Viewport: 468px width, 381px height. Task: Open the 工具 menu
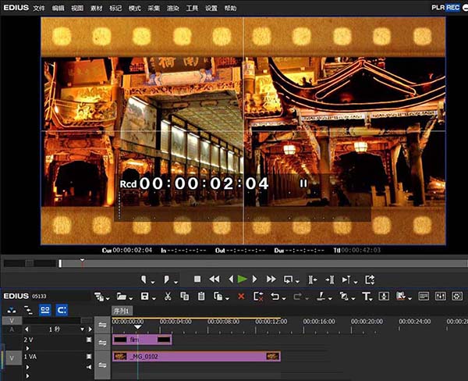[192, 8]
